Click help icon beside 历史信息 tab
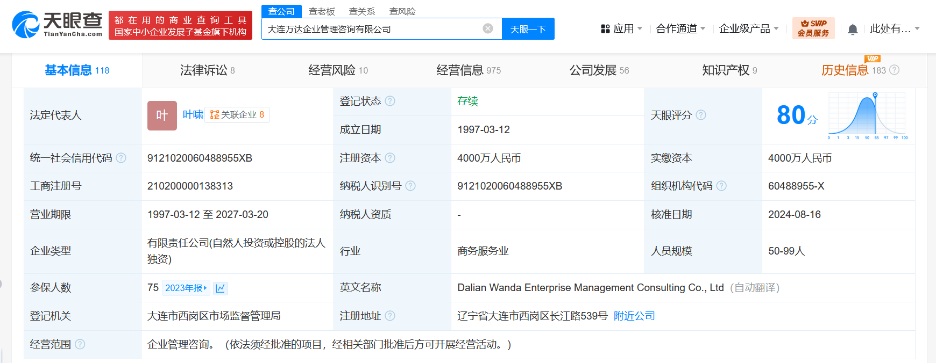The image size is (936, 363). coord(894,70)
